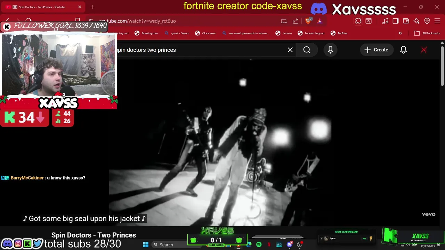Open Leo AI sparkle icon
This screenshot has height=250, width=445.
click(x=416, y=21)
